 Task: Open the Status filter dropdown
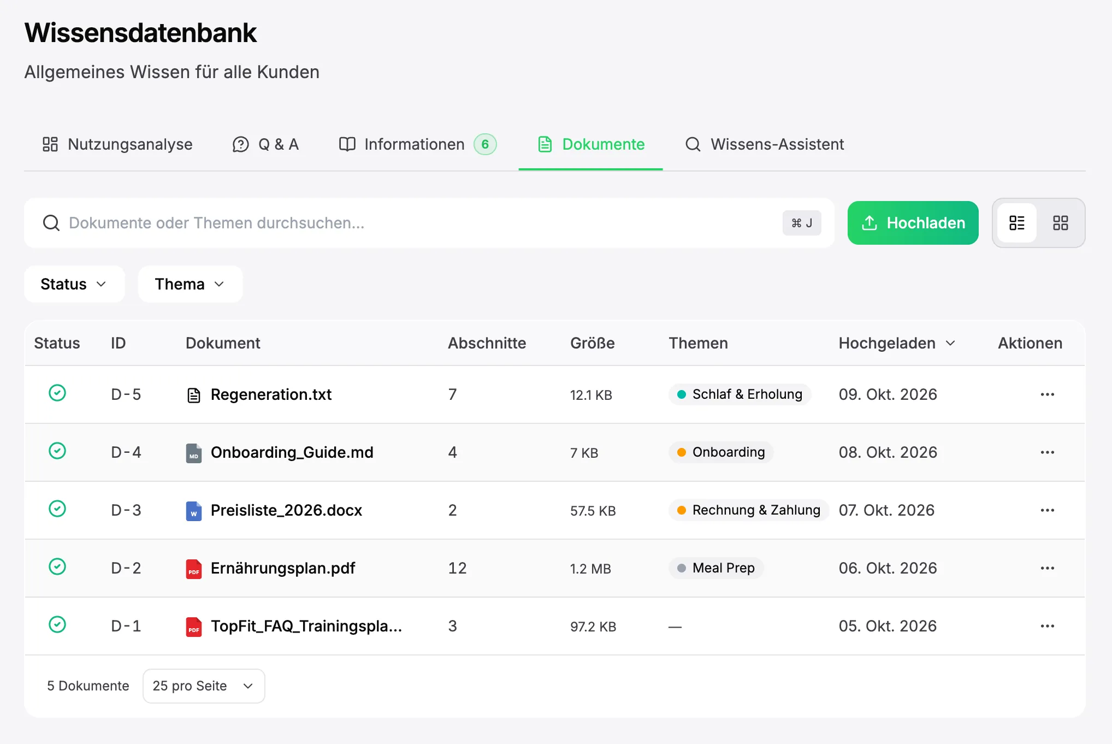pos(74,284)
